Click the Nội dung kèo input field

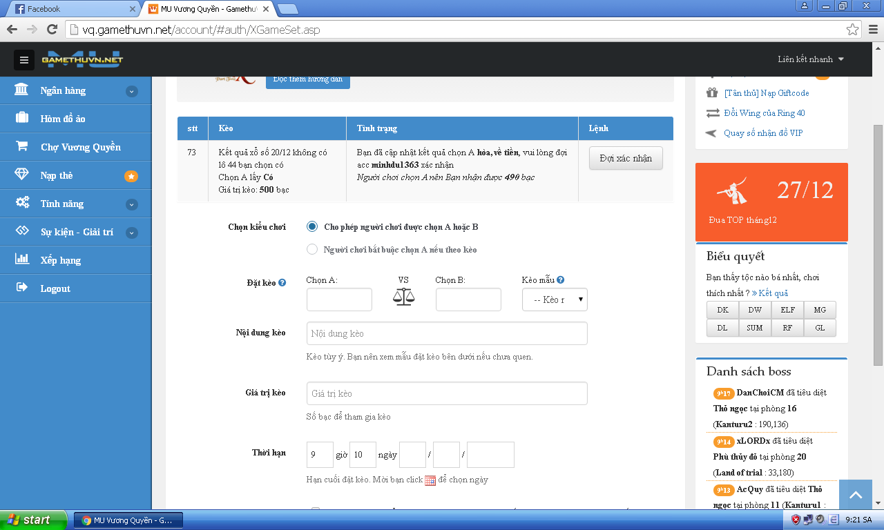pos(447,333)
